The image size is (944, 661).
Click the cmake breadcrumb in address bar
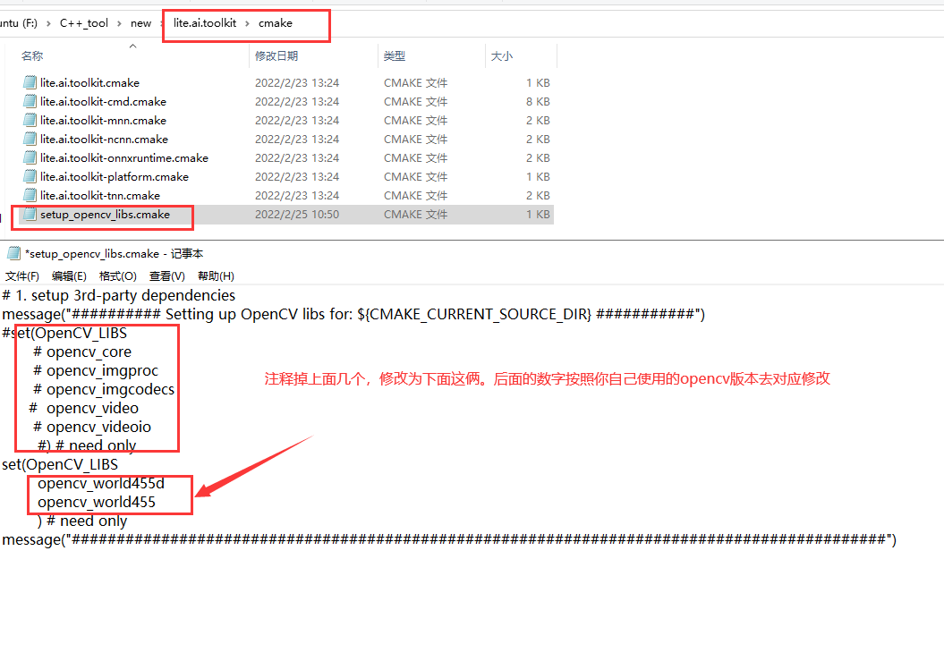point(275,23)
